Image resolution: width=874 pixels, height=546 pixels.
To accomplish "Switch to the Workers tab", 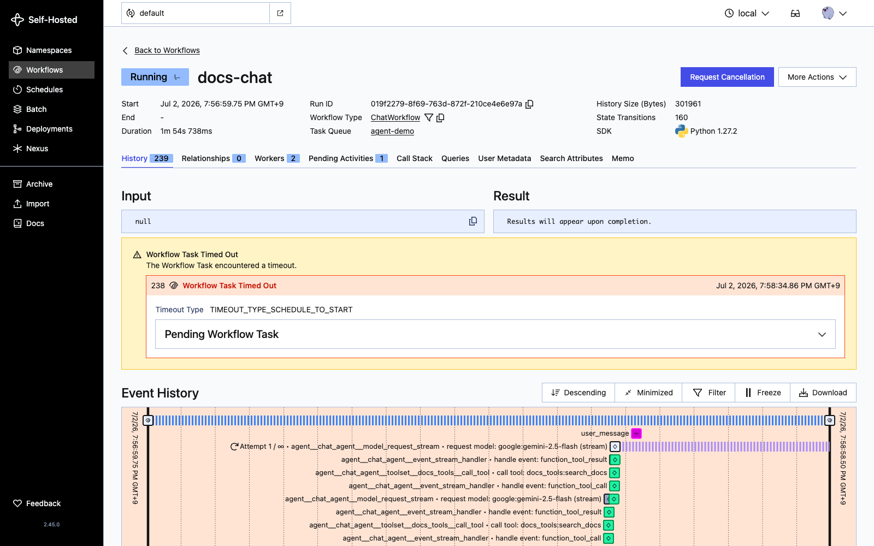I will [x=277, y=158].
